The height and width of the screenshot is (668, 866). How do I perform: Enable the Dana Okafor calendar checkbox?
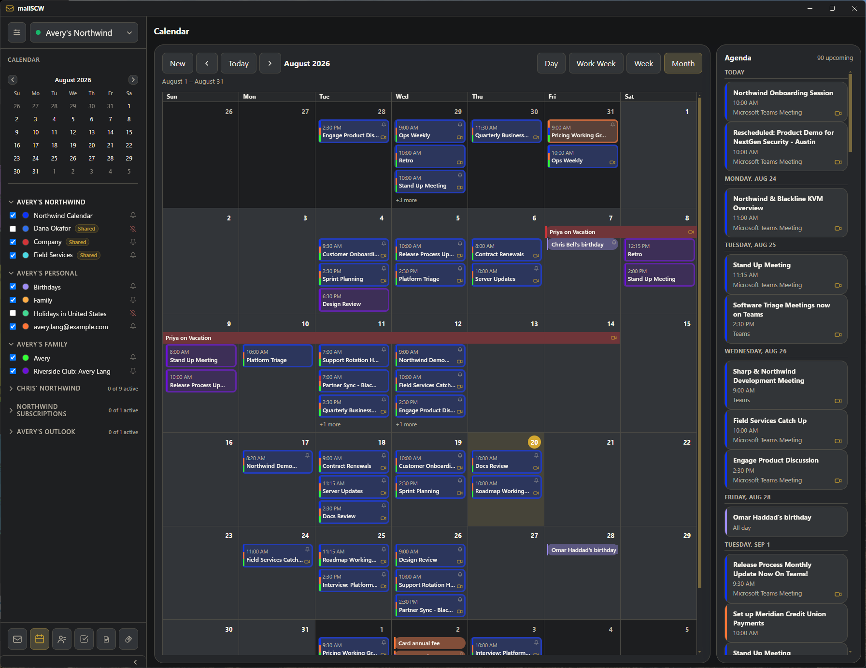(x=13, y=229)
